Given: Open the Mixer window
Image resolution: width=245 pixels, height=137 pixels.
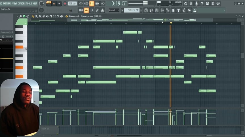Looking at the screenshot, I should 162,10.
